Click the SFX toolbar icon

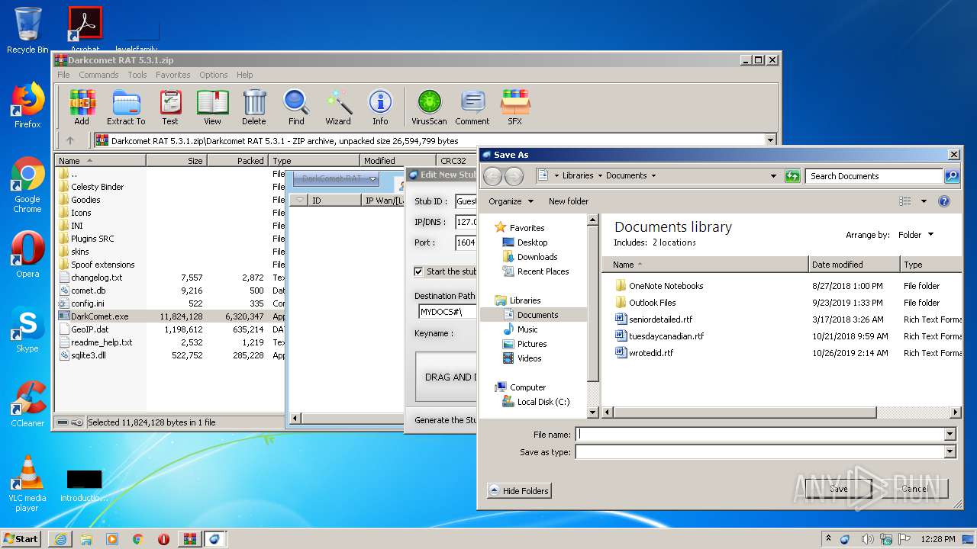(515, 108)
